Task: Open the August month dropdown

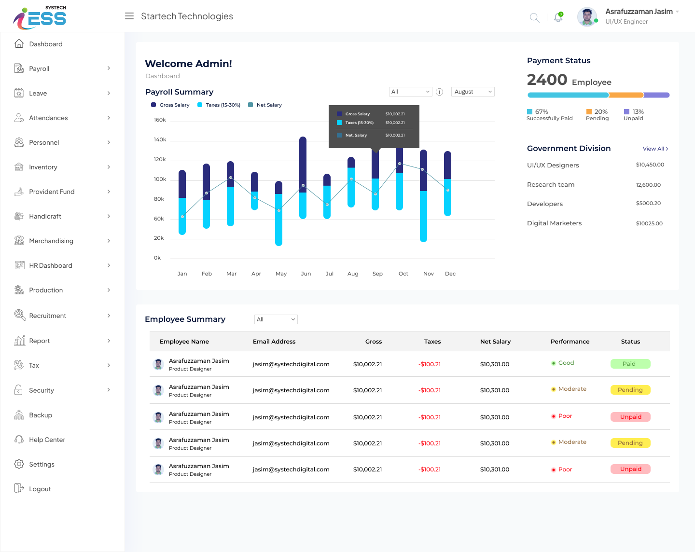Action: pyautogui.click(x=473, y=92)
